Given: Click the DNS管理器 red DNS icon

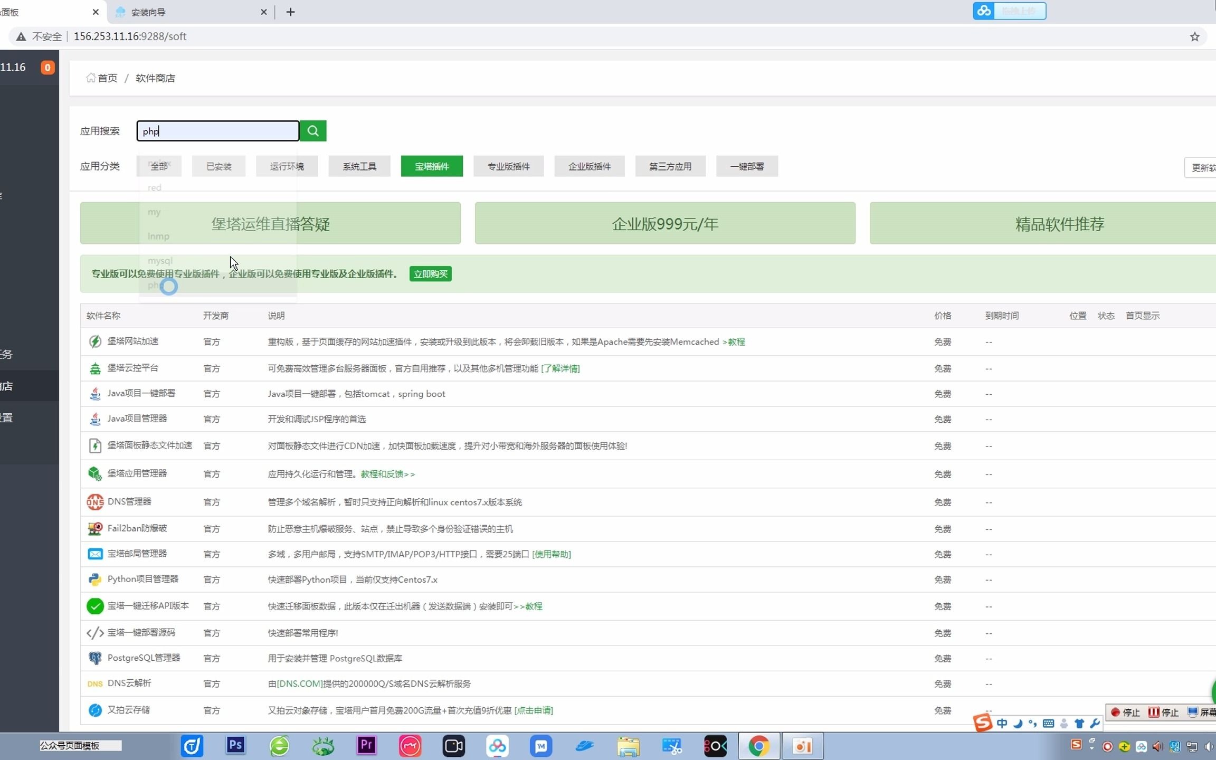Looking at the screenshot, I should tap(95, 502).
